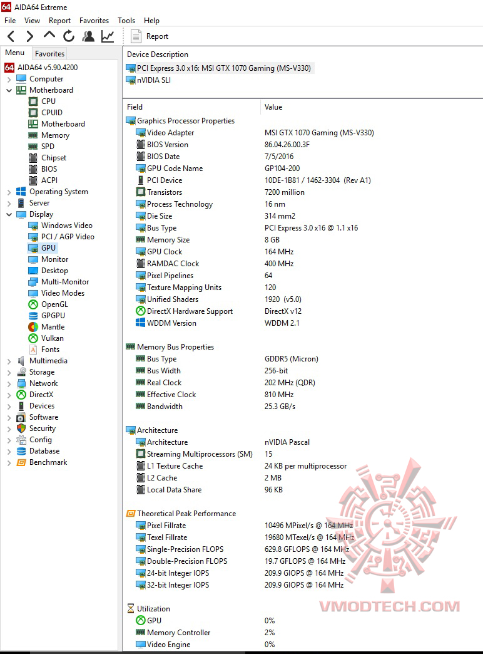The width and height of the screenshot is (483, 654).
Task: Click the Security shield icon
Action: click(x=21, y=428)
